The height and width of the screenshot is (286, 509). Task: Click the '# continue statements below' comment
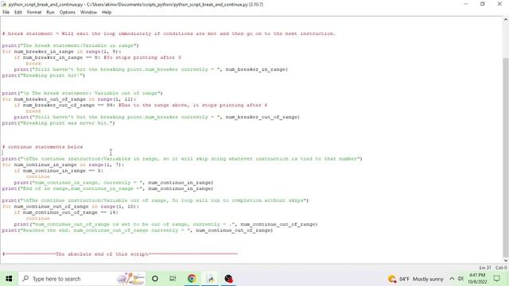tap(42, 147)
